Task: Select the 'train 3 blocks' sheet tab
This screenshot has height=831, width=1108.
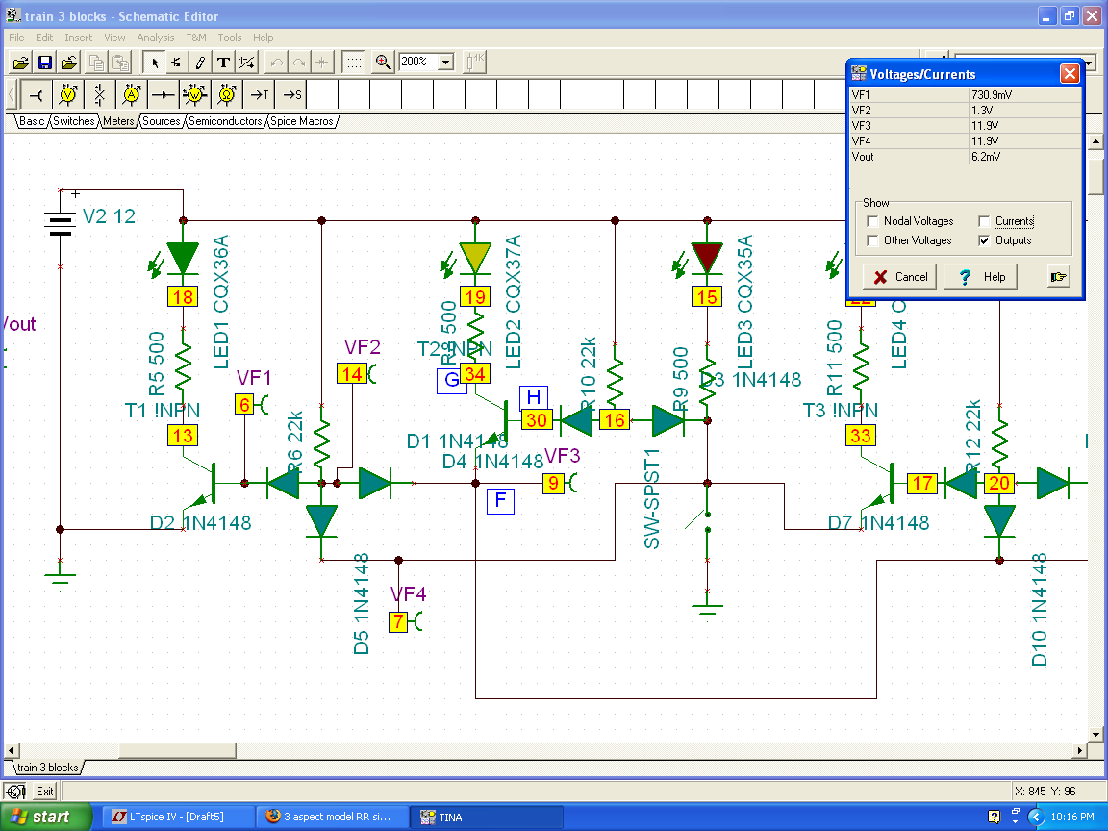Action: (48, 768)
